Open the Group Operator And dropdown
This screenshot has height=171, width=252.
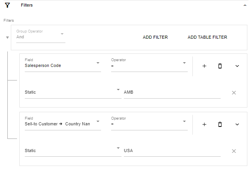[x=41, y=36]
